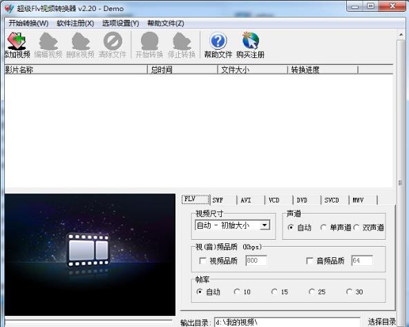Viewport: 409px width, 327px height.
Task: Select the 单声道 radio button
Action: pyautogui.click(x=323, y=227)
